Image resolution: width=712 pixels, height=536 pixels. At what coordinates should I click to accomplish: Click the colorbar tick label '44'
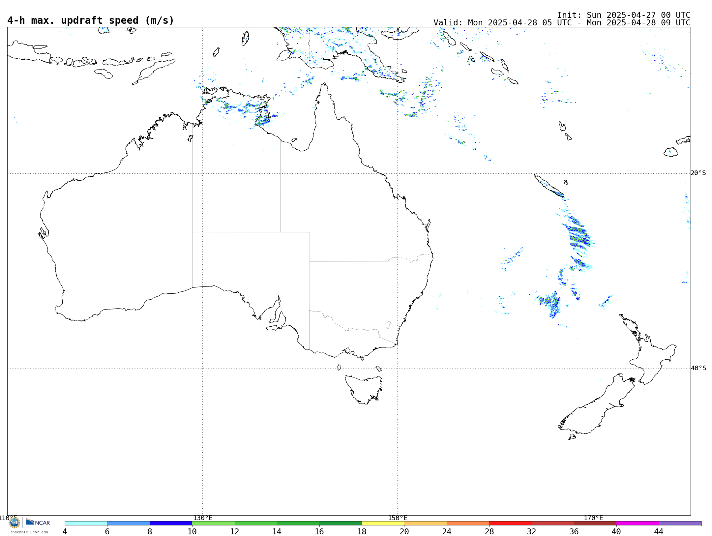pyautogui.click(x=659, y=532)
